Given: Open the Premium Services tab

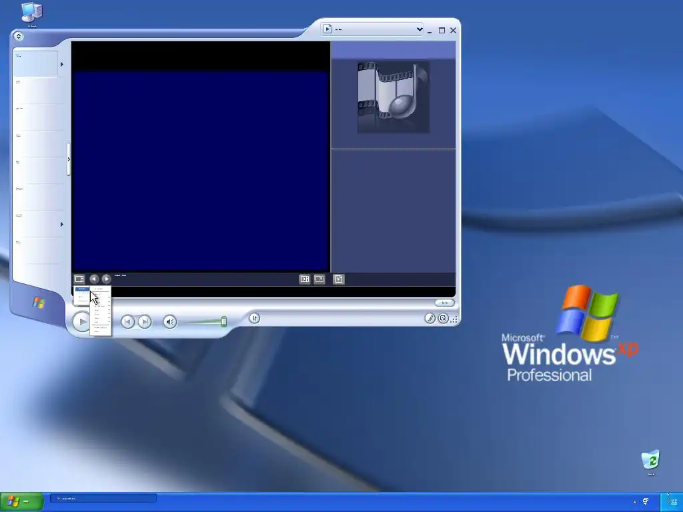Looking at the screenshot, I should coord(36,224).
